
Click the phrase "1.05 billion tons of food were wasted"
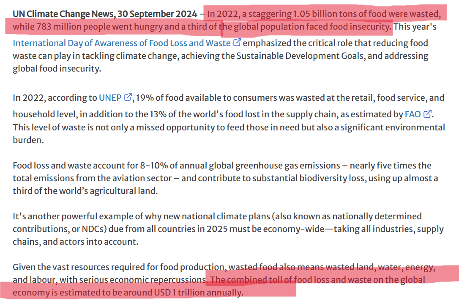point(366,14)
